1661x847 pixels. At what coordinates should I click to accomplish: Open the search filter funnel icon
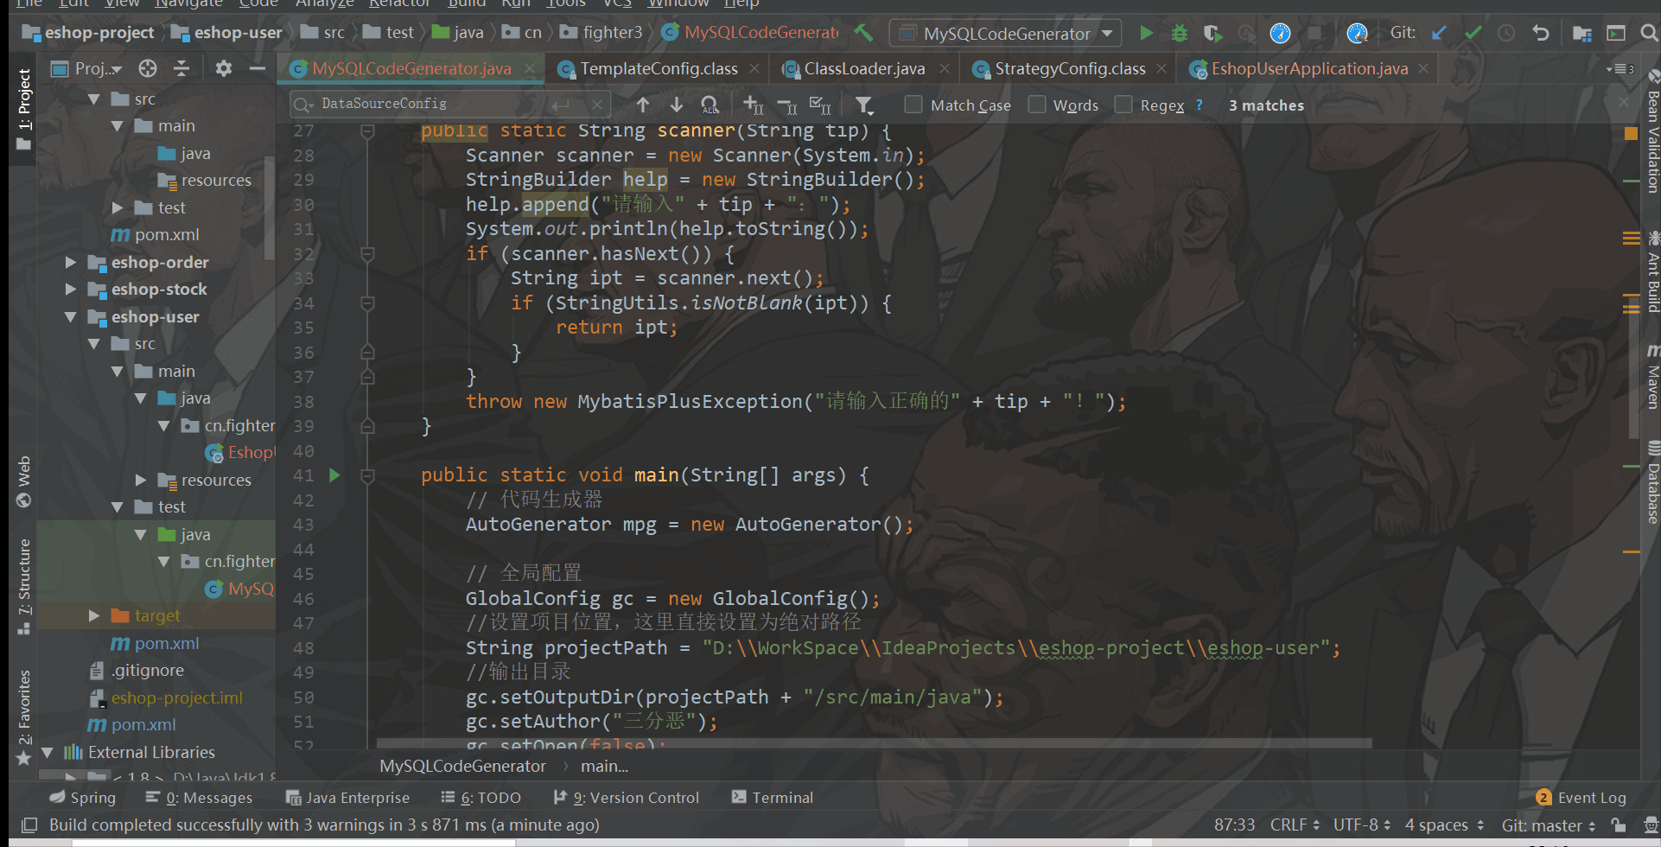864,105
